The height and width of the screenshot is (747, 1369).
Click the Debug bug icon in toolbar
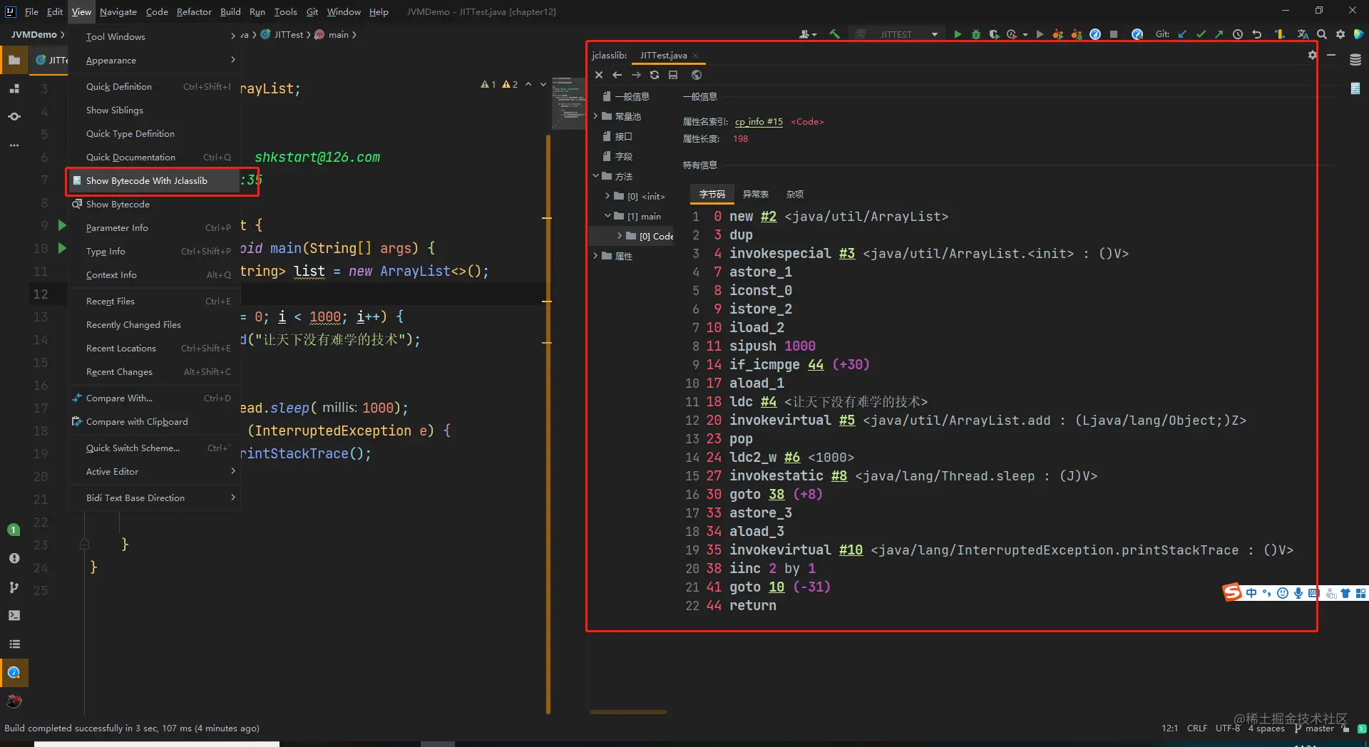(x=975, y=34)
